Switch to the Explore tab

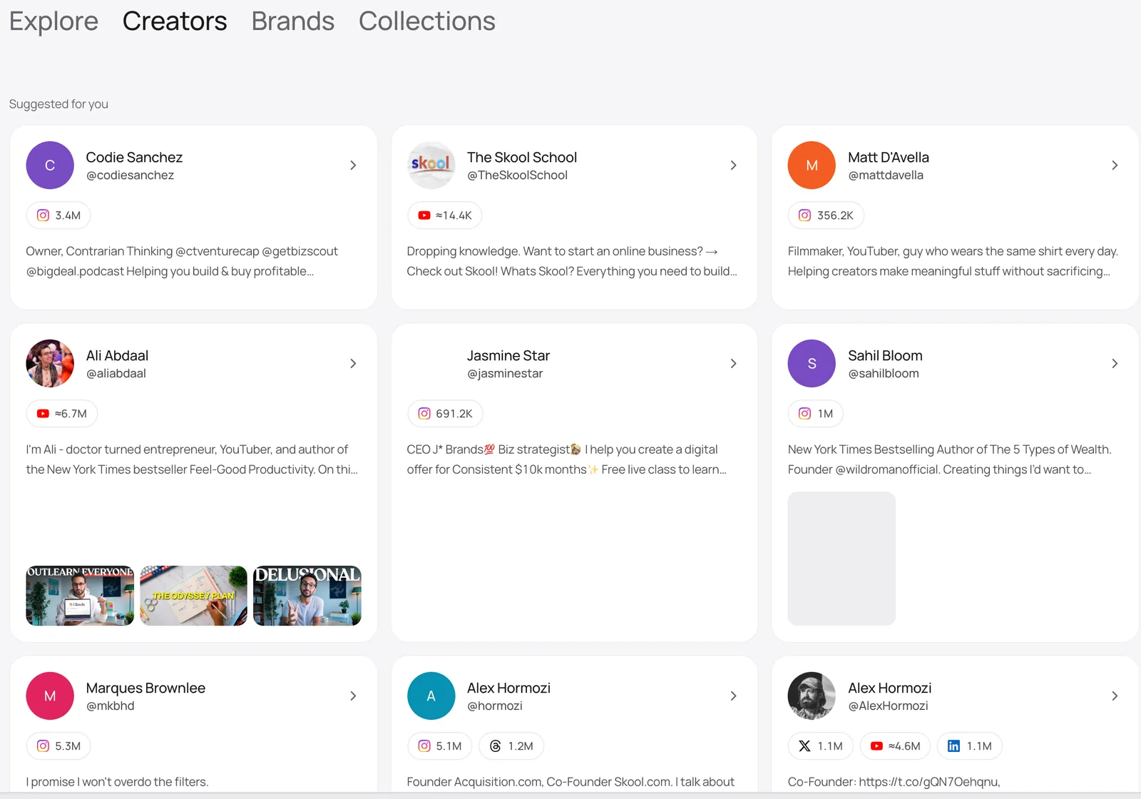[x=53, y=21]
